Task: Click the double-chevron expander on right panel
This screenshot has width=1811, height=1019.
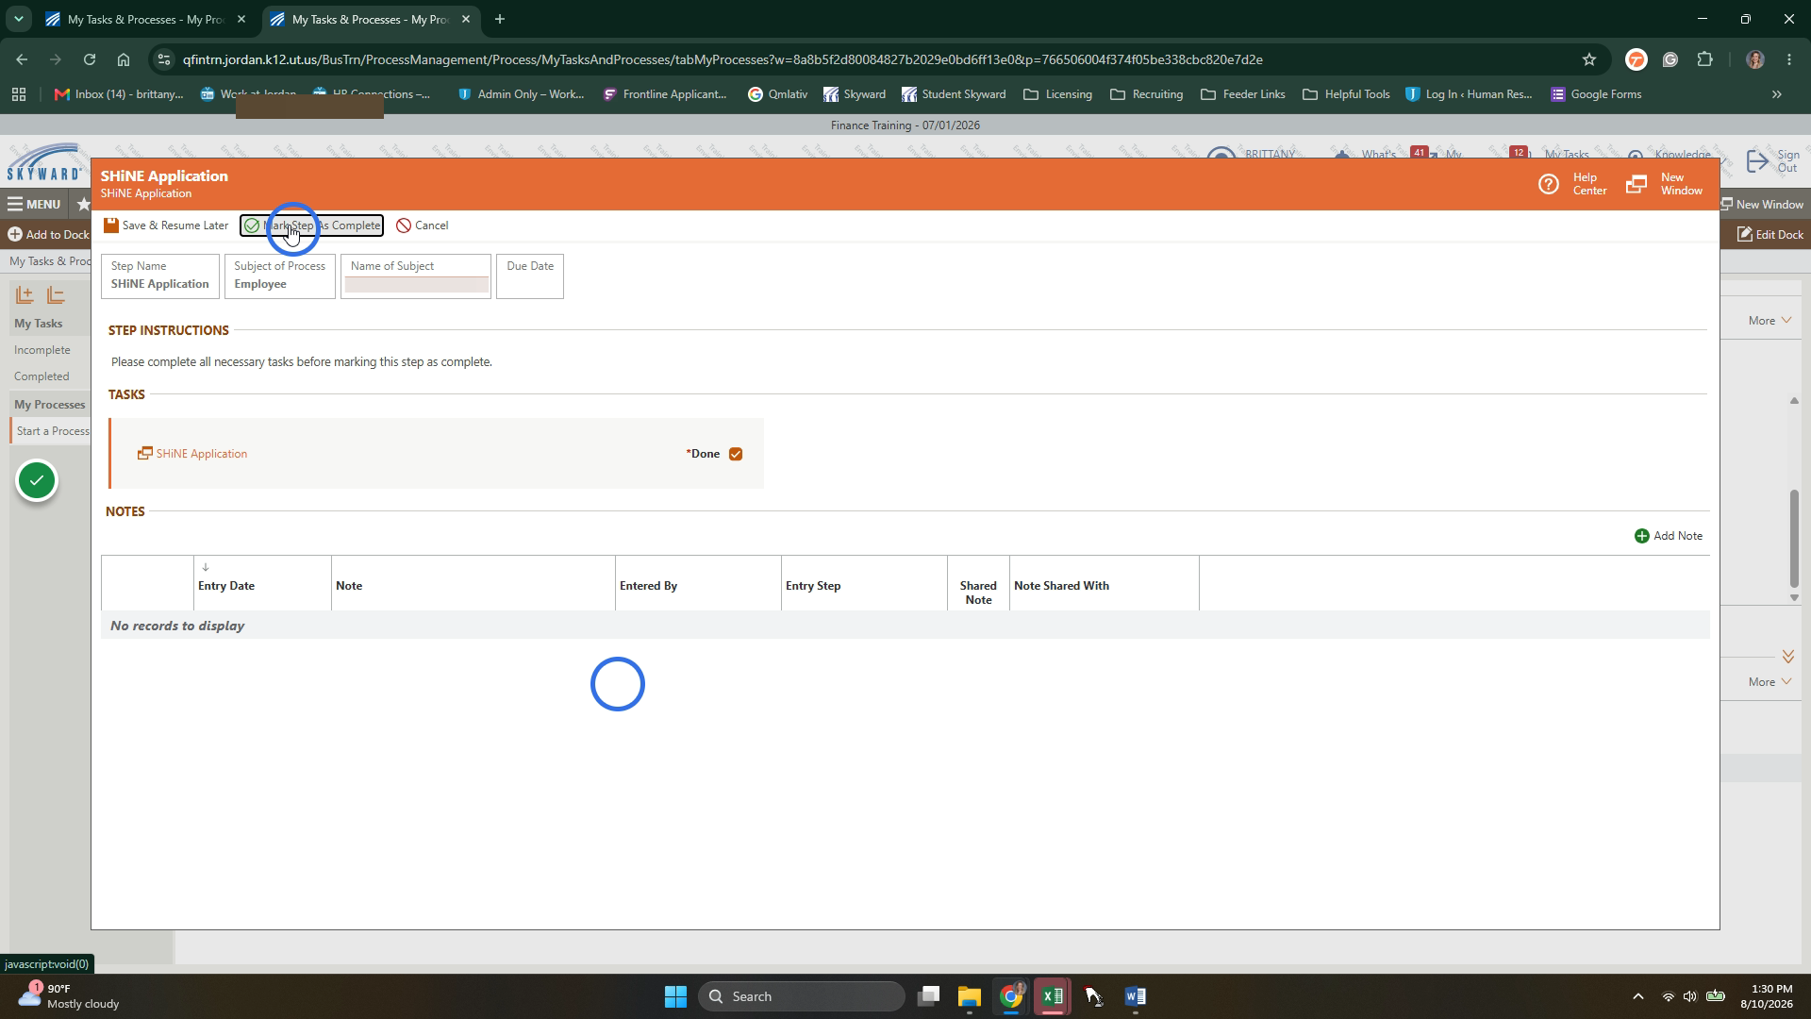Action: coord(1787,657)
